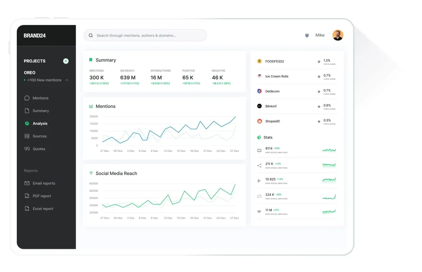The width and height of the screenshot is (422, 272).
Task: Click the 300 K mentions value
Action: click(96, 78)
